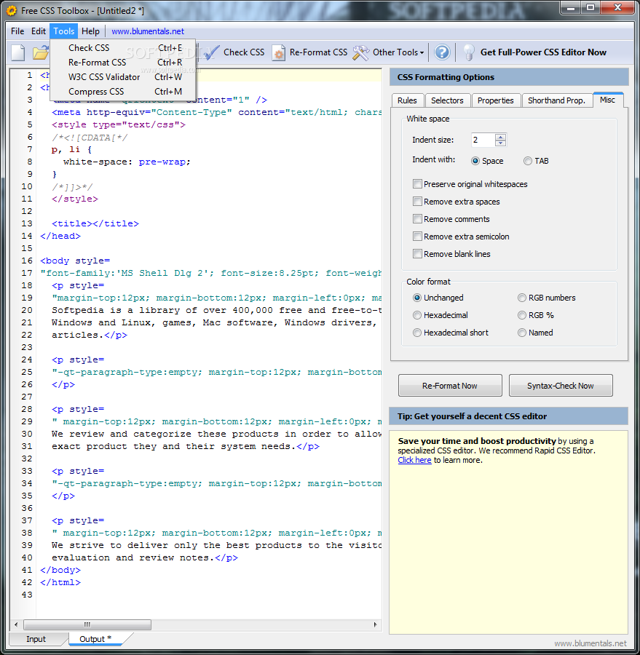The width and height of the screenshot is (640, 655).
Task: Select TAB indent radio button
Action: click(x=527, y=161)
